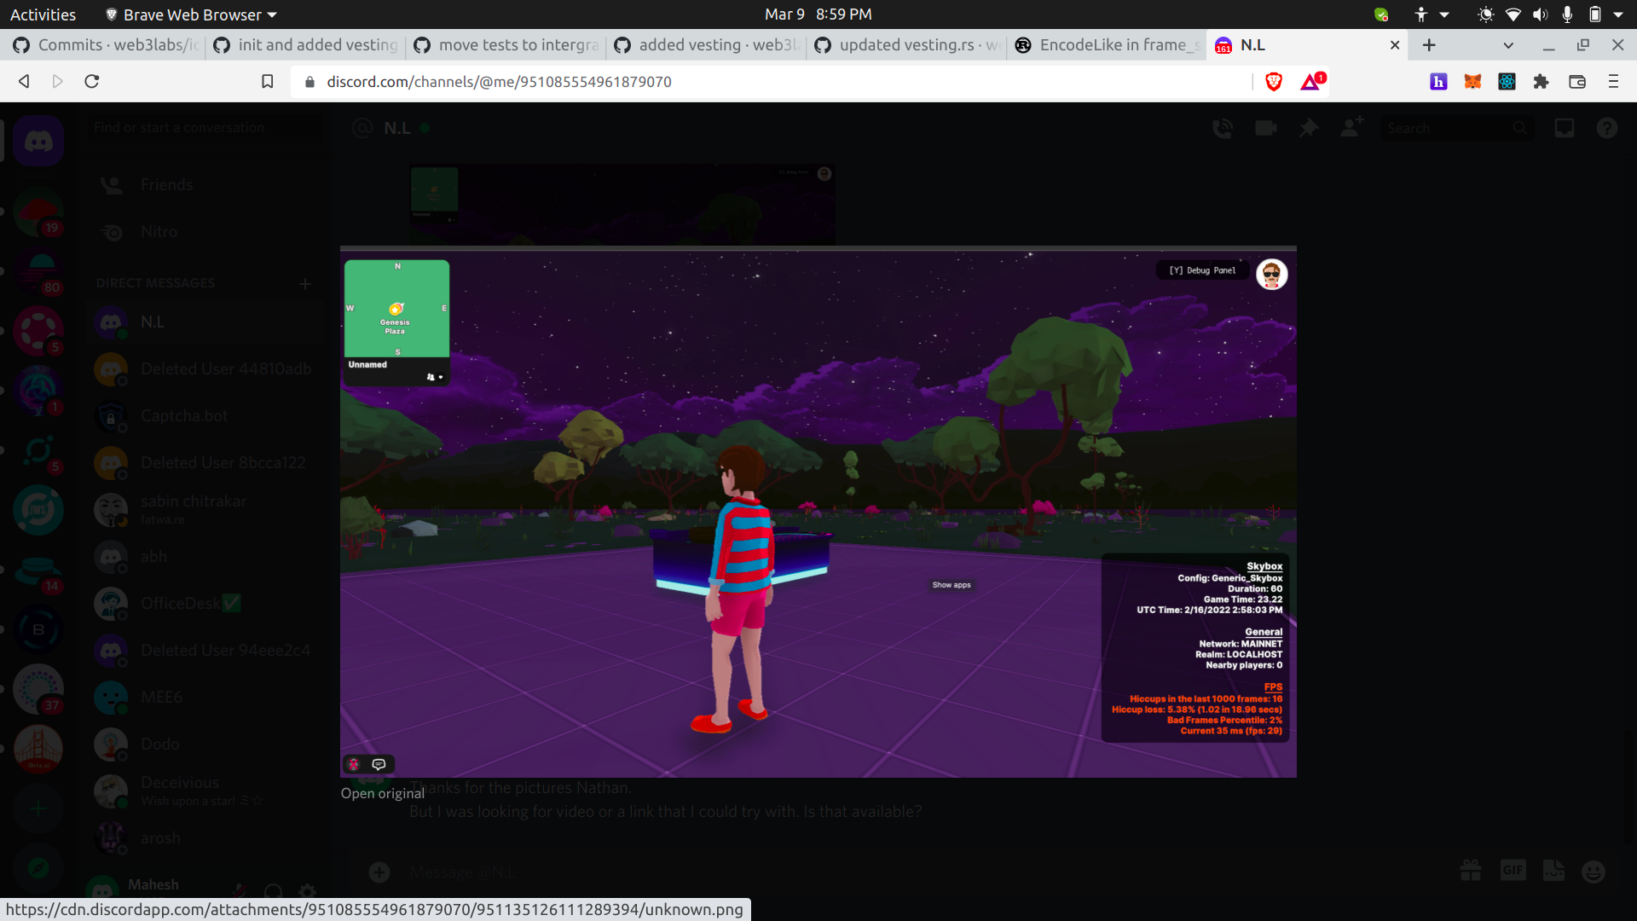Expand the system power menu arrow

pyautogui.click(x=1618, y=14)
